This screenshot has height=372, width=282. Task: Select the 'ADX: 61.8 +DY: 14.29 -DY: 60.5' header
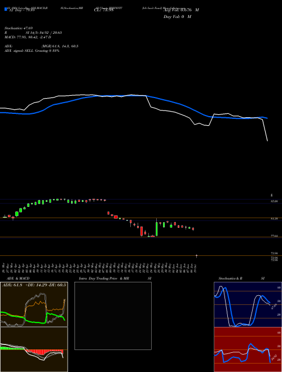tap(34, 285)
